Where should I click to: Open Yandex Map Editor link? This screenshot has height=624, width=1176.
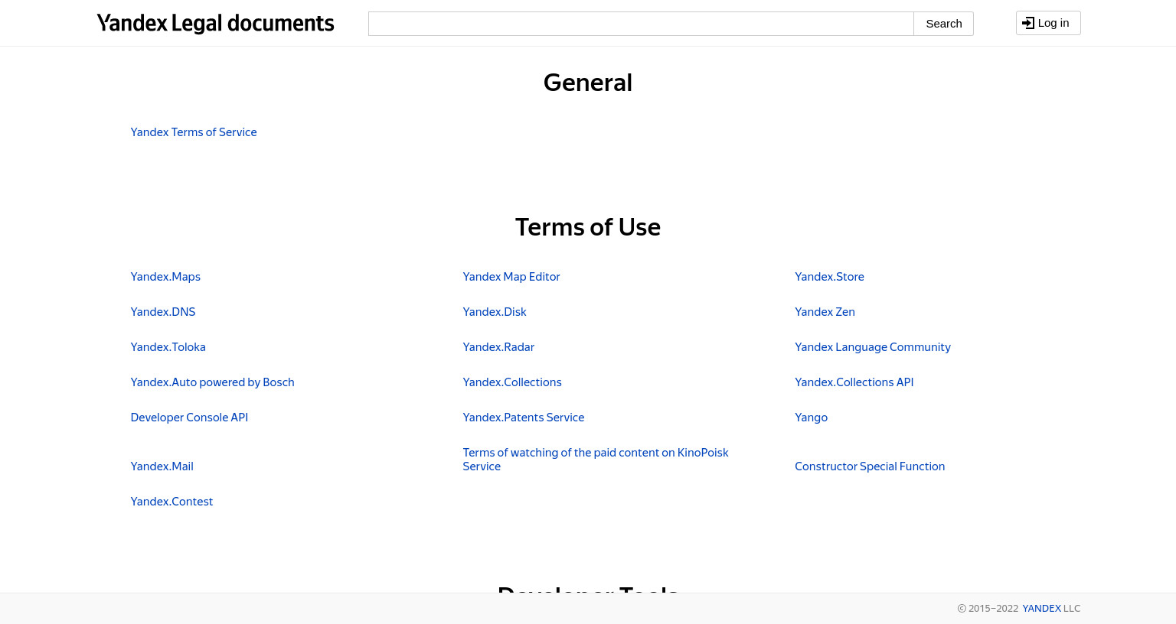511,277
